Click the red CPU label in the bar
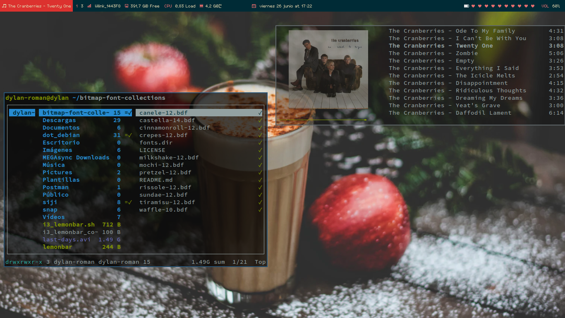 (168, 6)
